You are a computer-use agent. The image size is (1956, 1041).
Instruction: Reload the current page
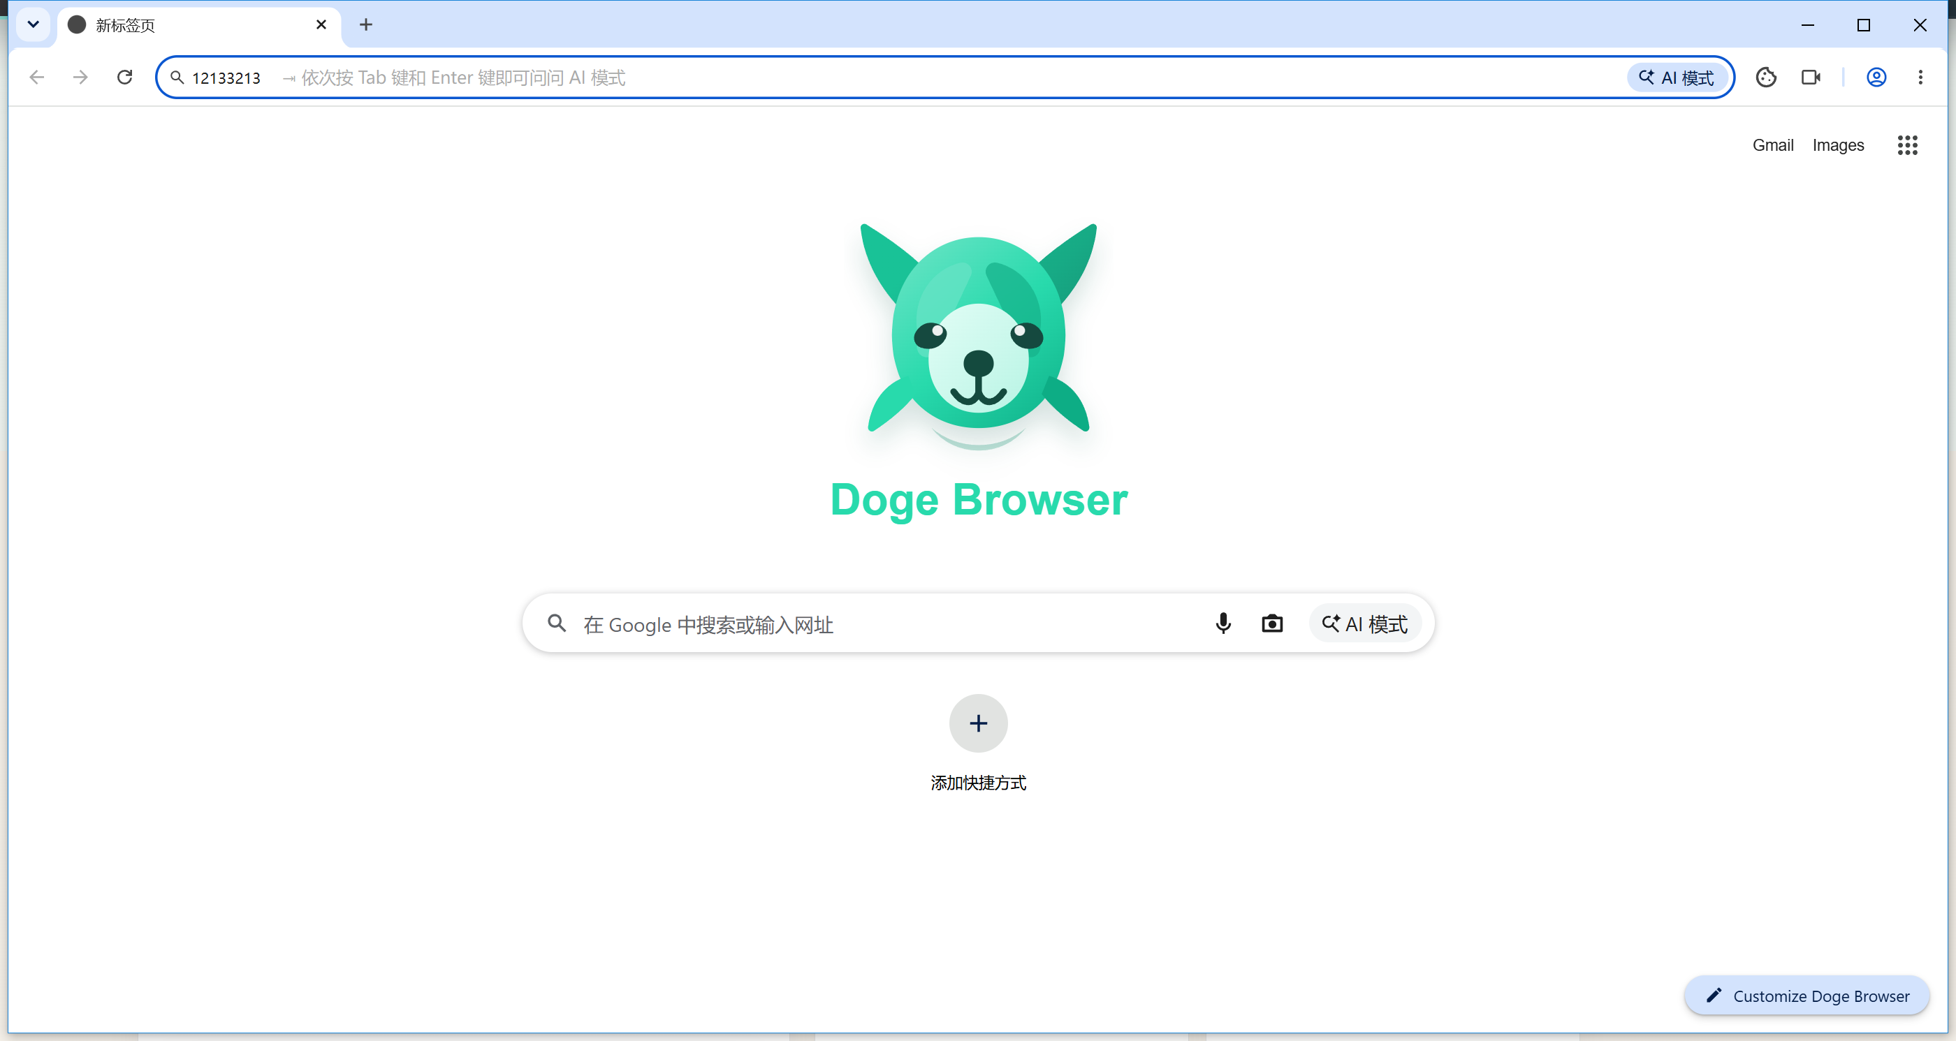click(x=124, y=77)
